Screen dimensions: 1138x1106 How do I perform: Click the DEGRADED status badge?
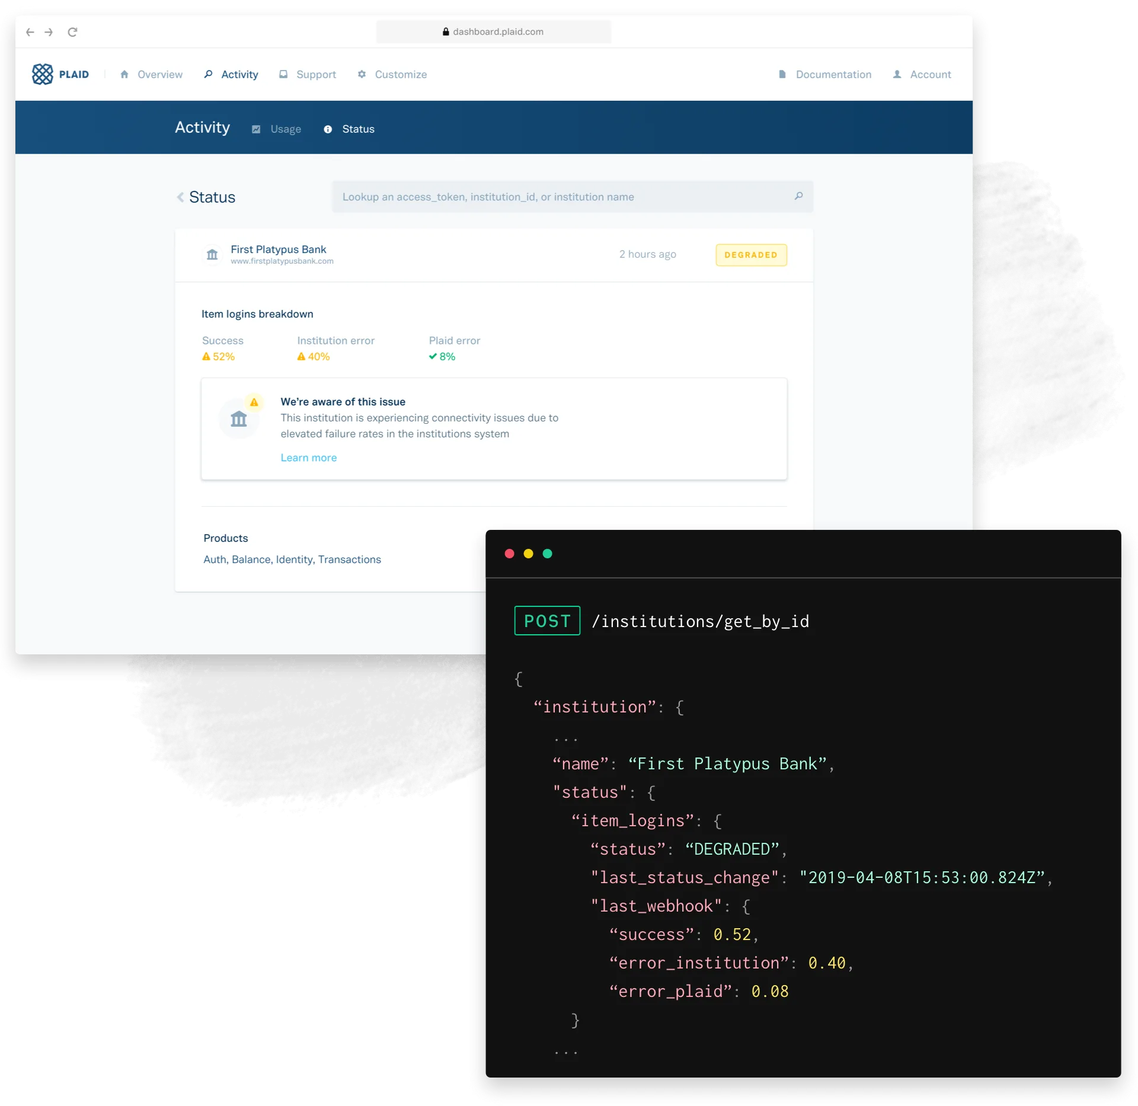click(750, 255)
